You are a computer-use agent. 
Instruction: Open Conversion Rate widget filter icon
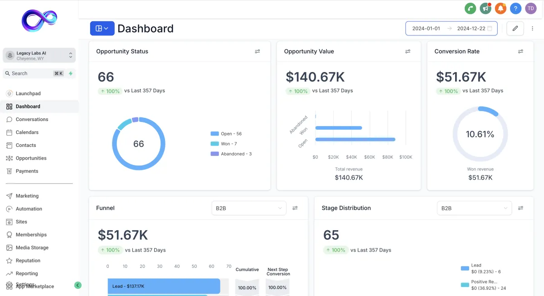click(x=520, y=51)
